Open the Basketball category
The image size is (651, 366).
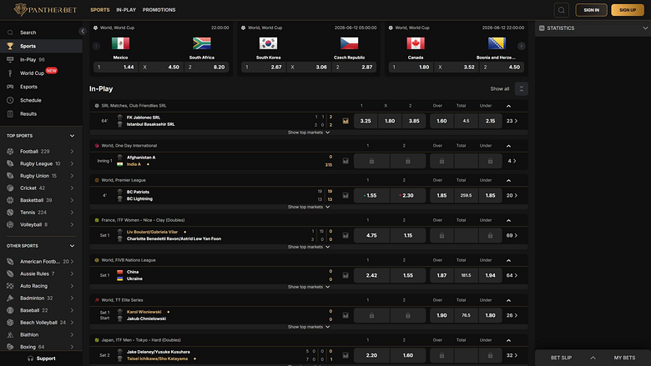40,200
